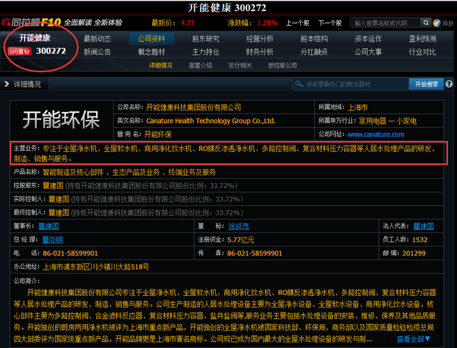
Task: Click actual controller name beside 实际控制人
Action: coord(59,199)
